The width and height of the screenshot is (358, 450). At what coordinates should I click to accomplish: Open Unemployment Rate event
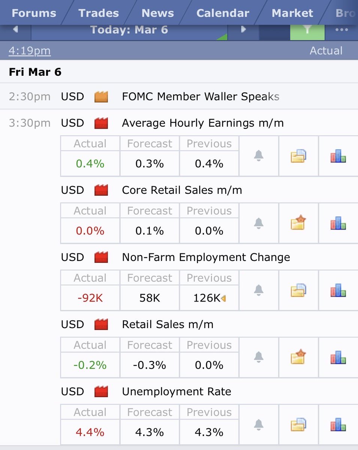[177, 391]
